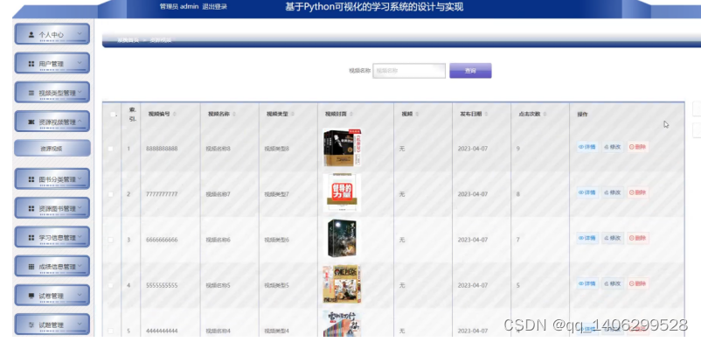Expand the 学习信息管理 chevron
701x342 pixels.
(80, 236)
